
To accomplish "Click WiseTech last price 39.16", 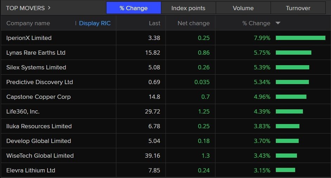I will click(152, 156).
